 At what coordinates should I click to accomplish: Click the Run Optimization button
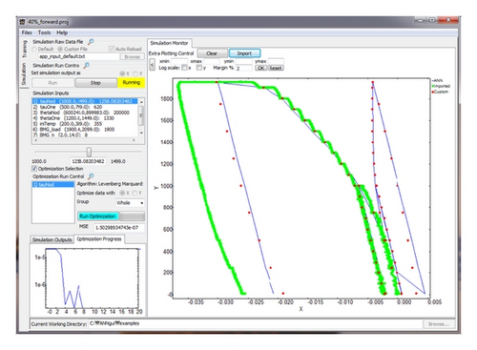point(97,216)
